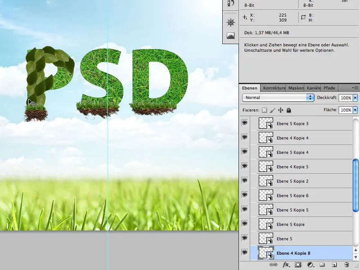Select the Ebene 5 layer name
Screen dimensions: 360x270
pos(284,239)
